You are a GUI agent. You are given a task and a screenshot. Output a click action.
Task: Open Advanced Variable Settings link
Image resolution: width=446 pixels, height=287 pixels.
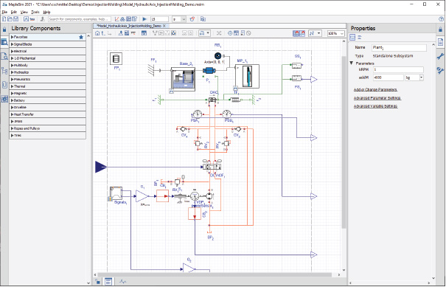coord(375,106)
